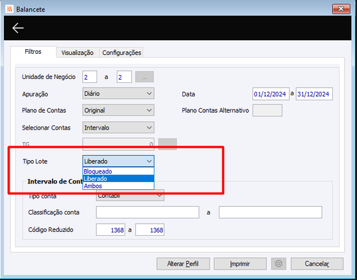
Task: Click the Cancelar button
Action: [x=317, y=264]
